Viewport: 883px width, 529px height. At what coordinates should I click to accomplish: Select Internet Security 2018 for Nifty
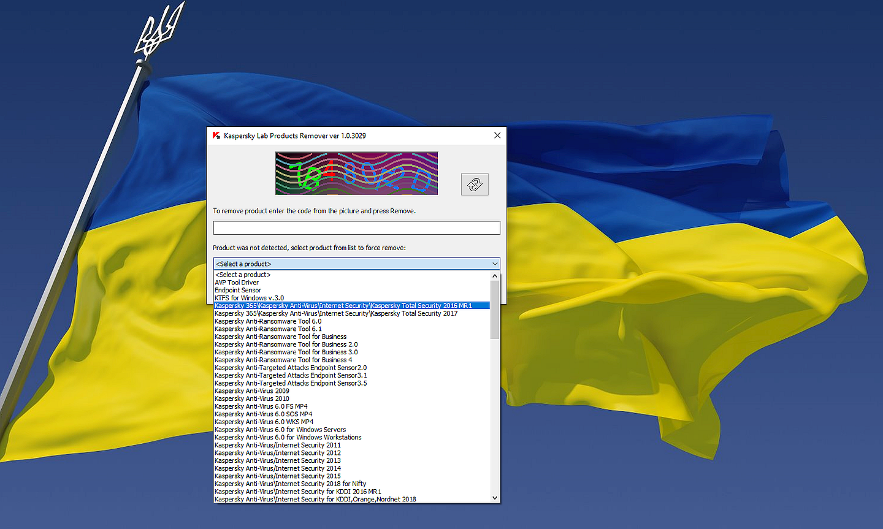(352, 484)
